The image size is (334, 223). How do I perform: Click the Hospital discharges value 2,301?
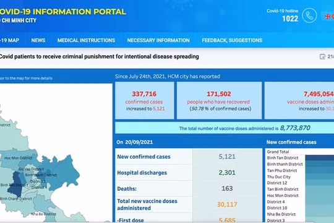(x=227, y=172)
